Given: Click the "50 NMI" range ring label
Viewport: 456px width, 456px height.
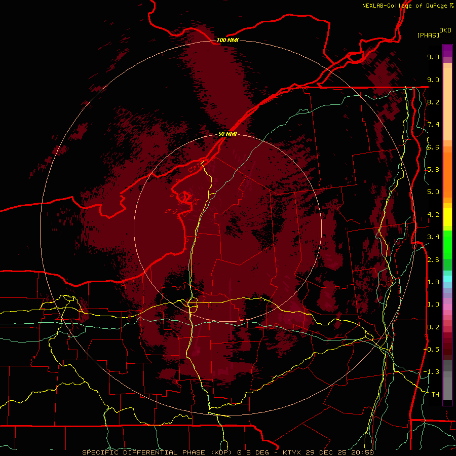Looking at the screenshot, I should coord(227,134).
